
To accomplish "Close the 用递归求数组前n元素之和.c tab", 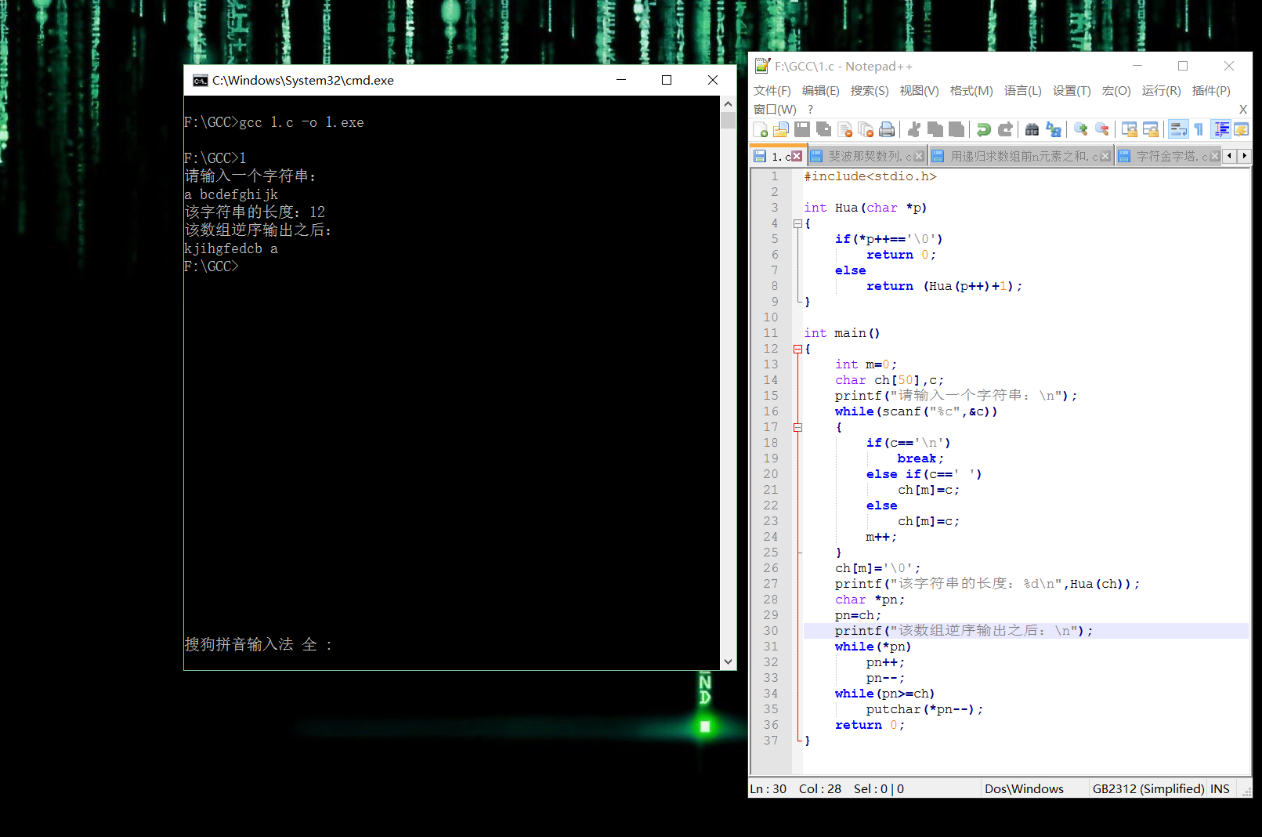I will 1105,156.
